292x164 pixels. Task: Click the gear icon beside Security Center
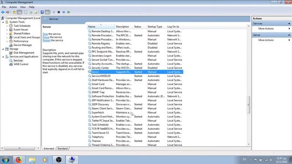[89, 68]
